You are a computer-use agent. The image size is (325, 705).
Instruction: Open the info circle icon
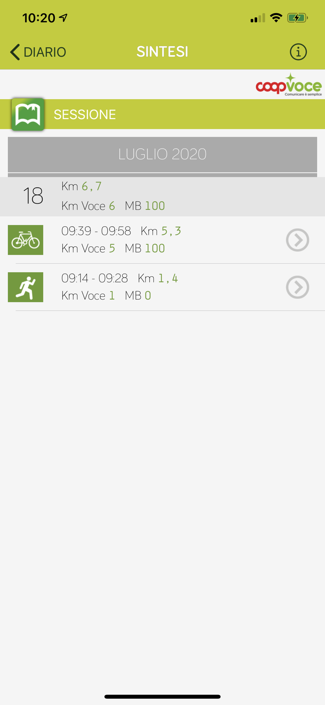point(298,52)
